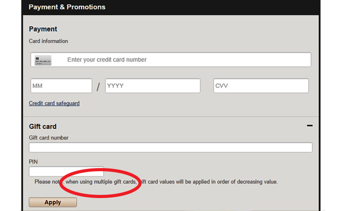Select the YYYY expiration year field
345x211 pixels.
tap(153, 86)
